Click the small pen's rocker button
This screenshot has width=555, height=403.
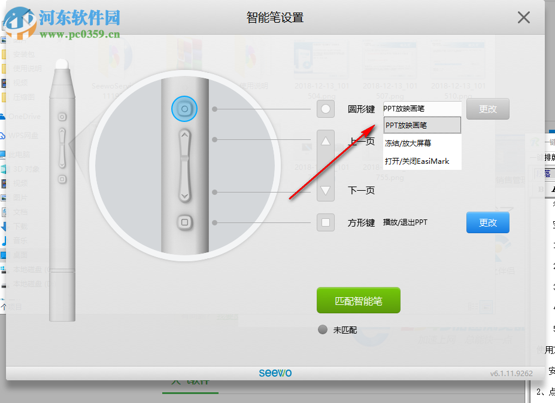pos(62,148)
